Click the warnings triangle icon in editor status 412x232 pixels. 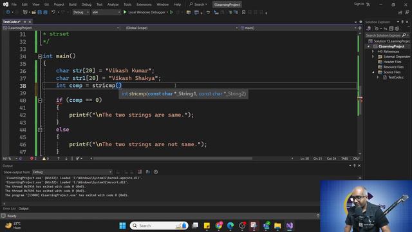point(44,159)
